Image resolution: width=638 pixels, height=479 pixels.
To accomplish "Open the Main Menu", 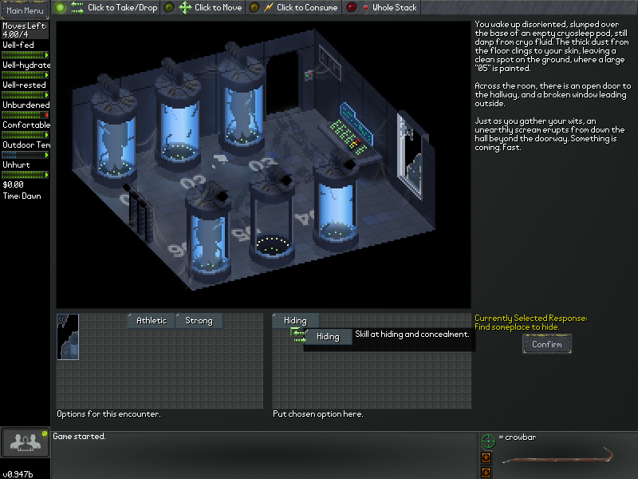I will (x=25, y=11).
